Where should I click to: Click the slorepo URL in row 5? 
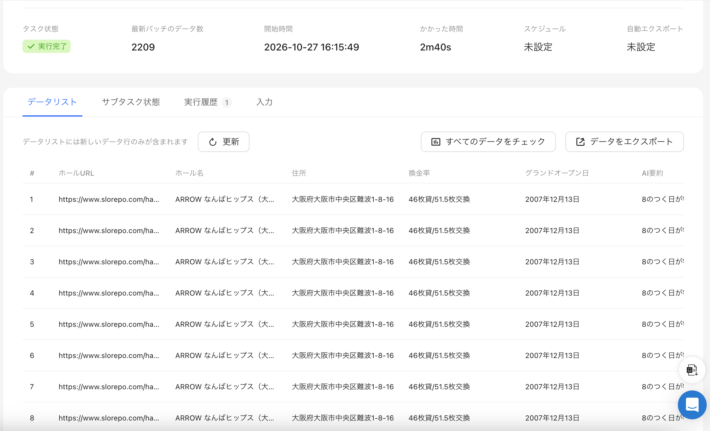(109, 324)
